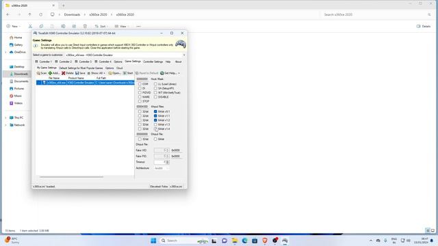Click the Explorer Up arrow
This screenshot has height=246, width=438.
(29, 14)
